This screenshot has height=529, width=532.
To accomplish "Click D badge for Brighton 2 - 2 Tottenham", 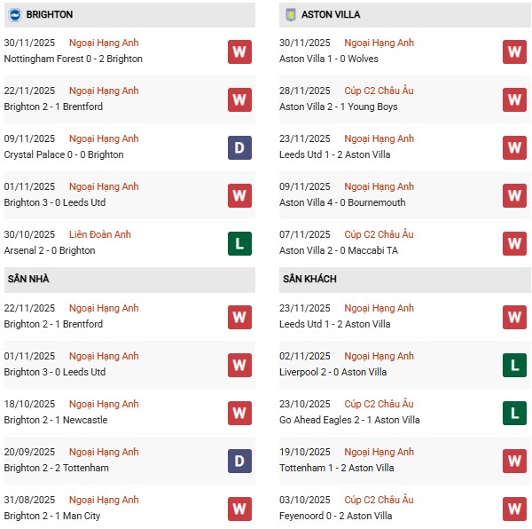I will click(239, 461).
